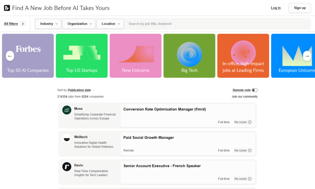Open Conversion Rate Optimisation Manager (f/m/d) job
Image resolution: width=315 pixels, height=189 pixels.
(165, 109)
